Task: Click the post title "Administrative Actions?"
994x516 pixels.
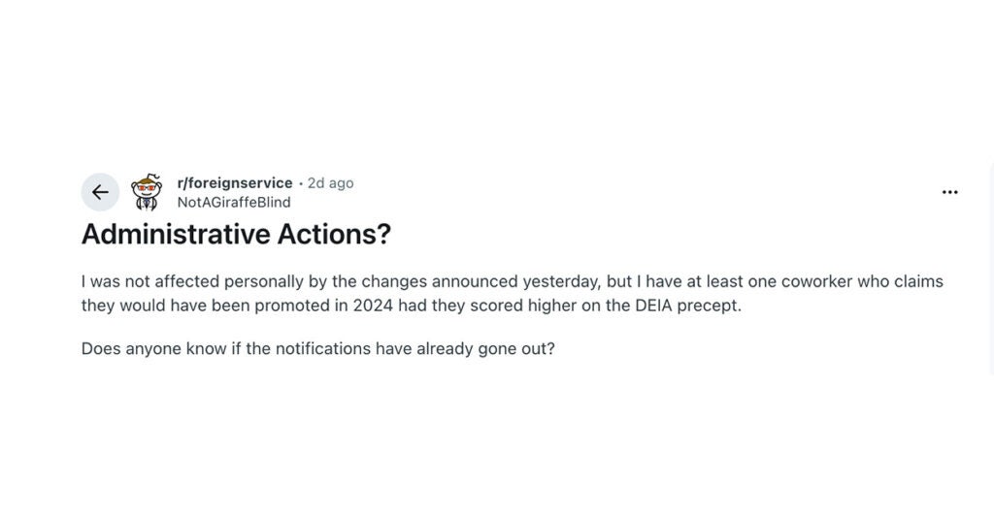Action: tap(236, 235)
